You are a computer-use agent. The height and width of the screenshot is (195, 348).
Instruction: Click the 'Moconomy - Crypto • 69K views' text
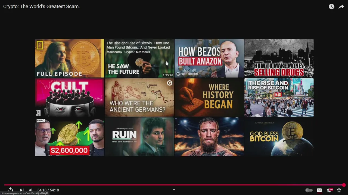tap(128, 52)
